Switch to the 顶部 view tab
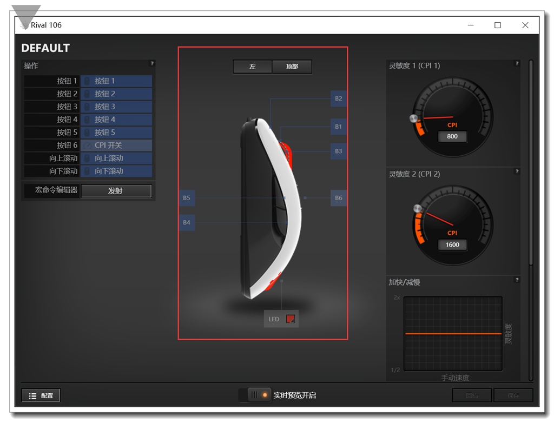Screen dimensions: 554x423 click(x=292, y=67)
